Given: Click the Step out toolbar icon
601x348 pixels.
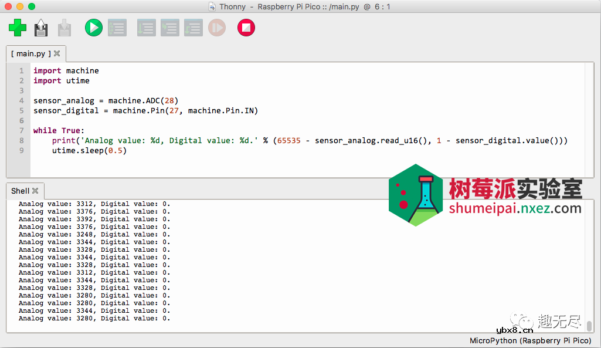Looking at the screenshot, I should coord(193,28).
